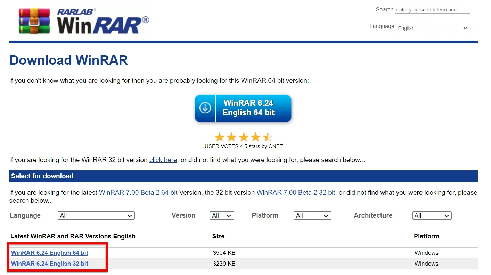The height and width of the screenshot is (275, 491).
Task: Follow the 'click here' 32 bit link
Action: click(x=163, y=160)
